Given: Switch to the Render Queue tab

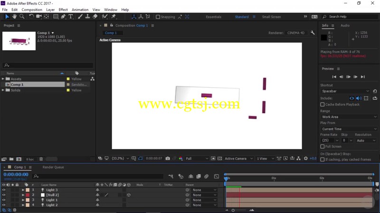Looking at the screenshot, I should click(53, 167).
